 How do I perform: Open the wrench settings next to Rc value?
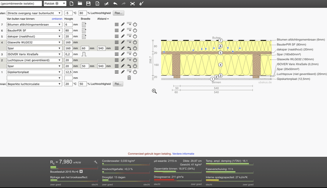tap(96, 162)
